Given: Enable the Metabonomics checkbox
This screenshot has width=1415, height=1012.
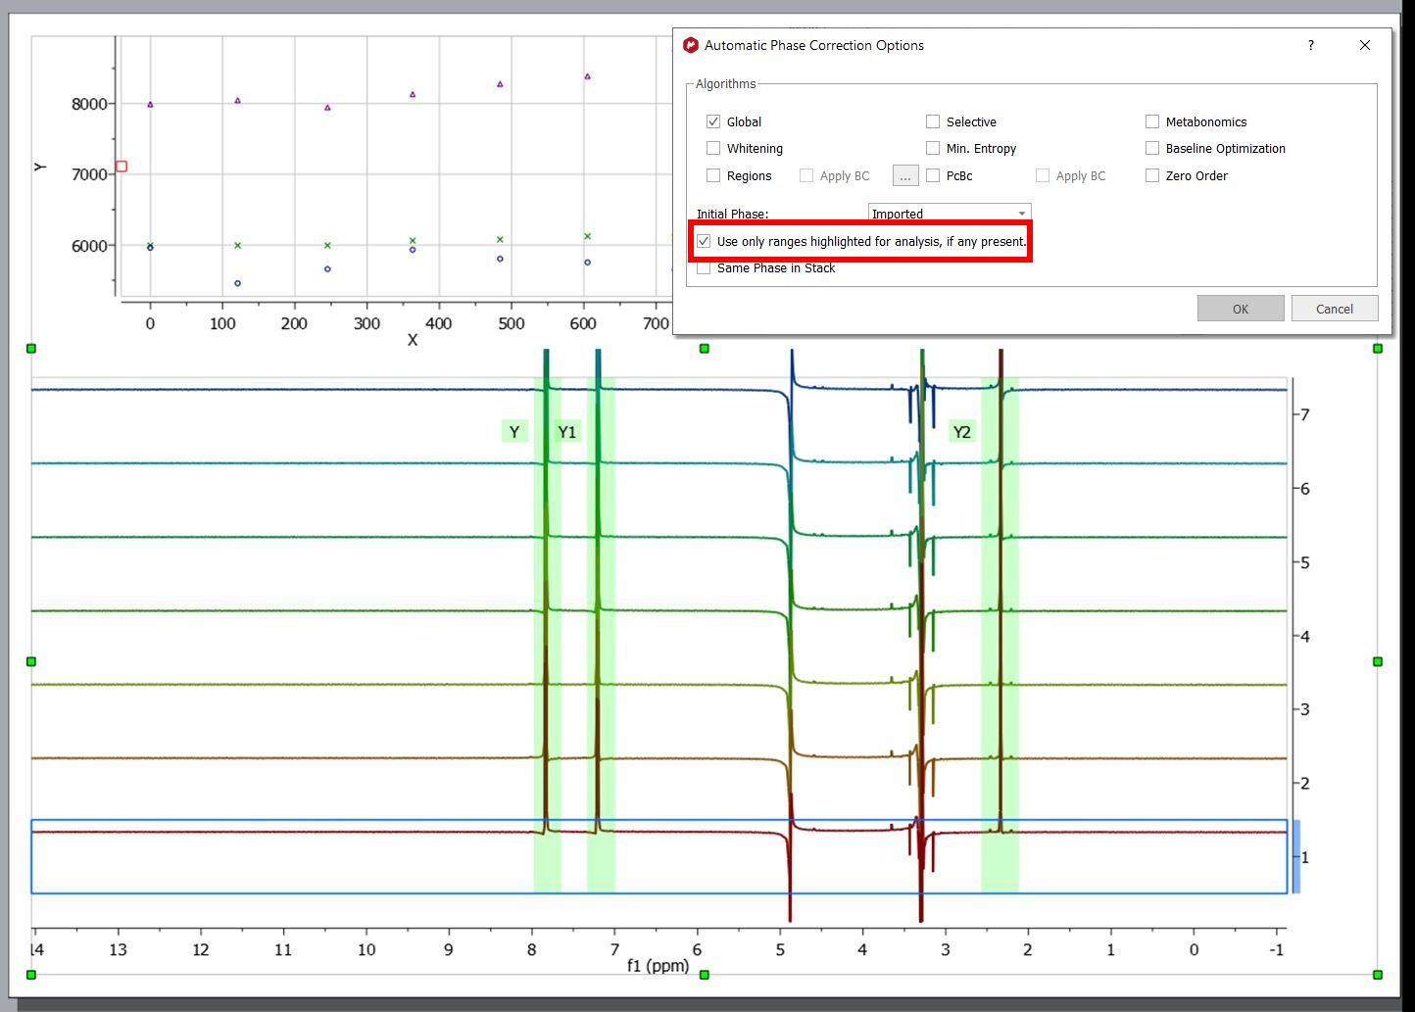Looking at the screenshot, I should (x=1152, y=121).
